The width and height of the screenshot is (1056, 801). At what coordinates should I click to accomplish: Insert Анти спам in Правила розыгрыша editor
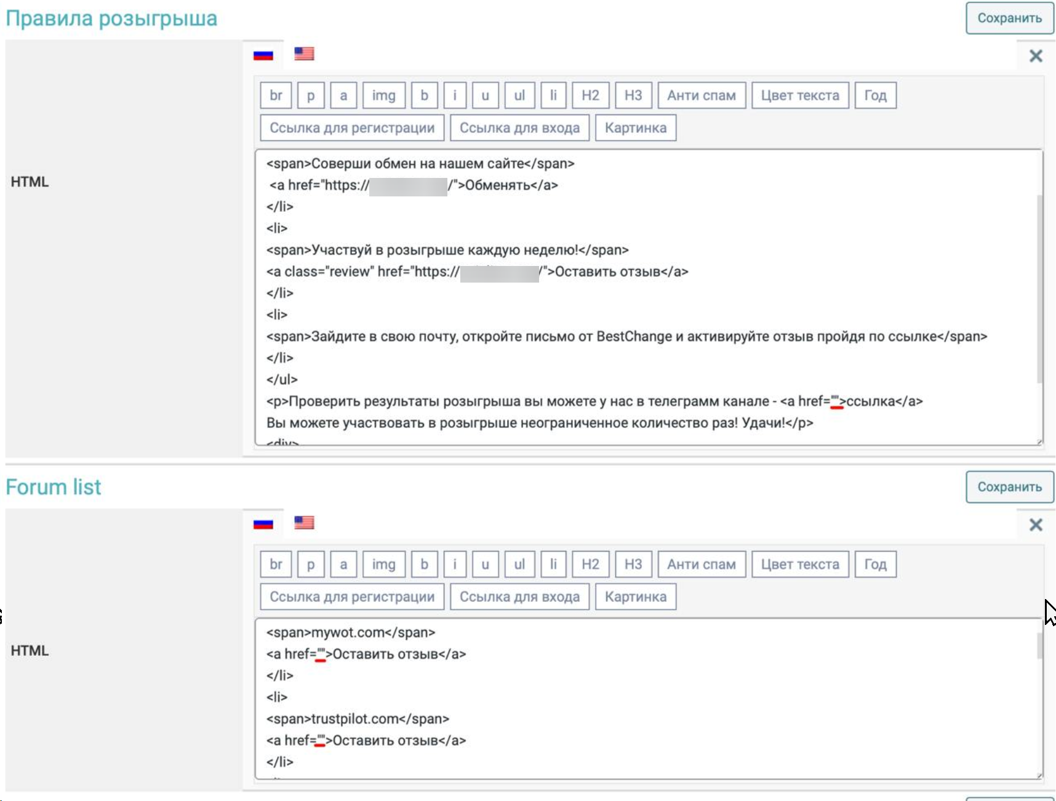point(701,95)
